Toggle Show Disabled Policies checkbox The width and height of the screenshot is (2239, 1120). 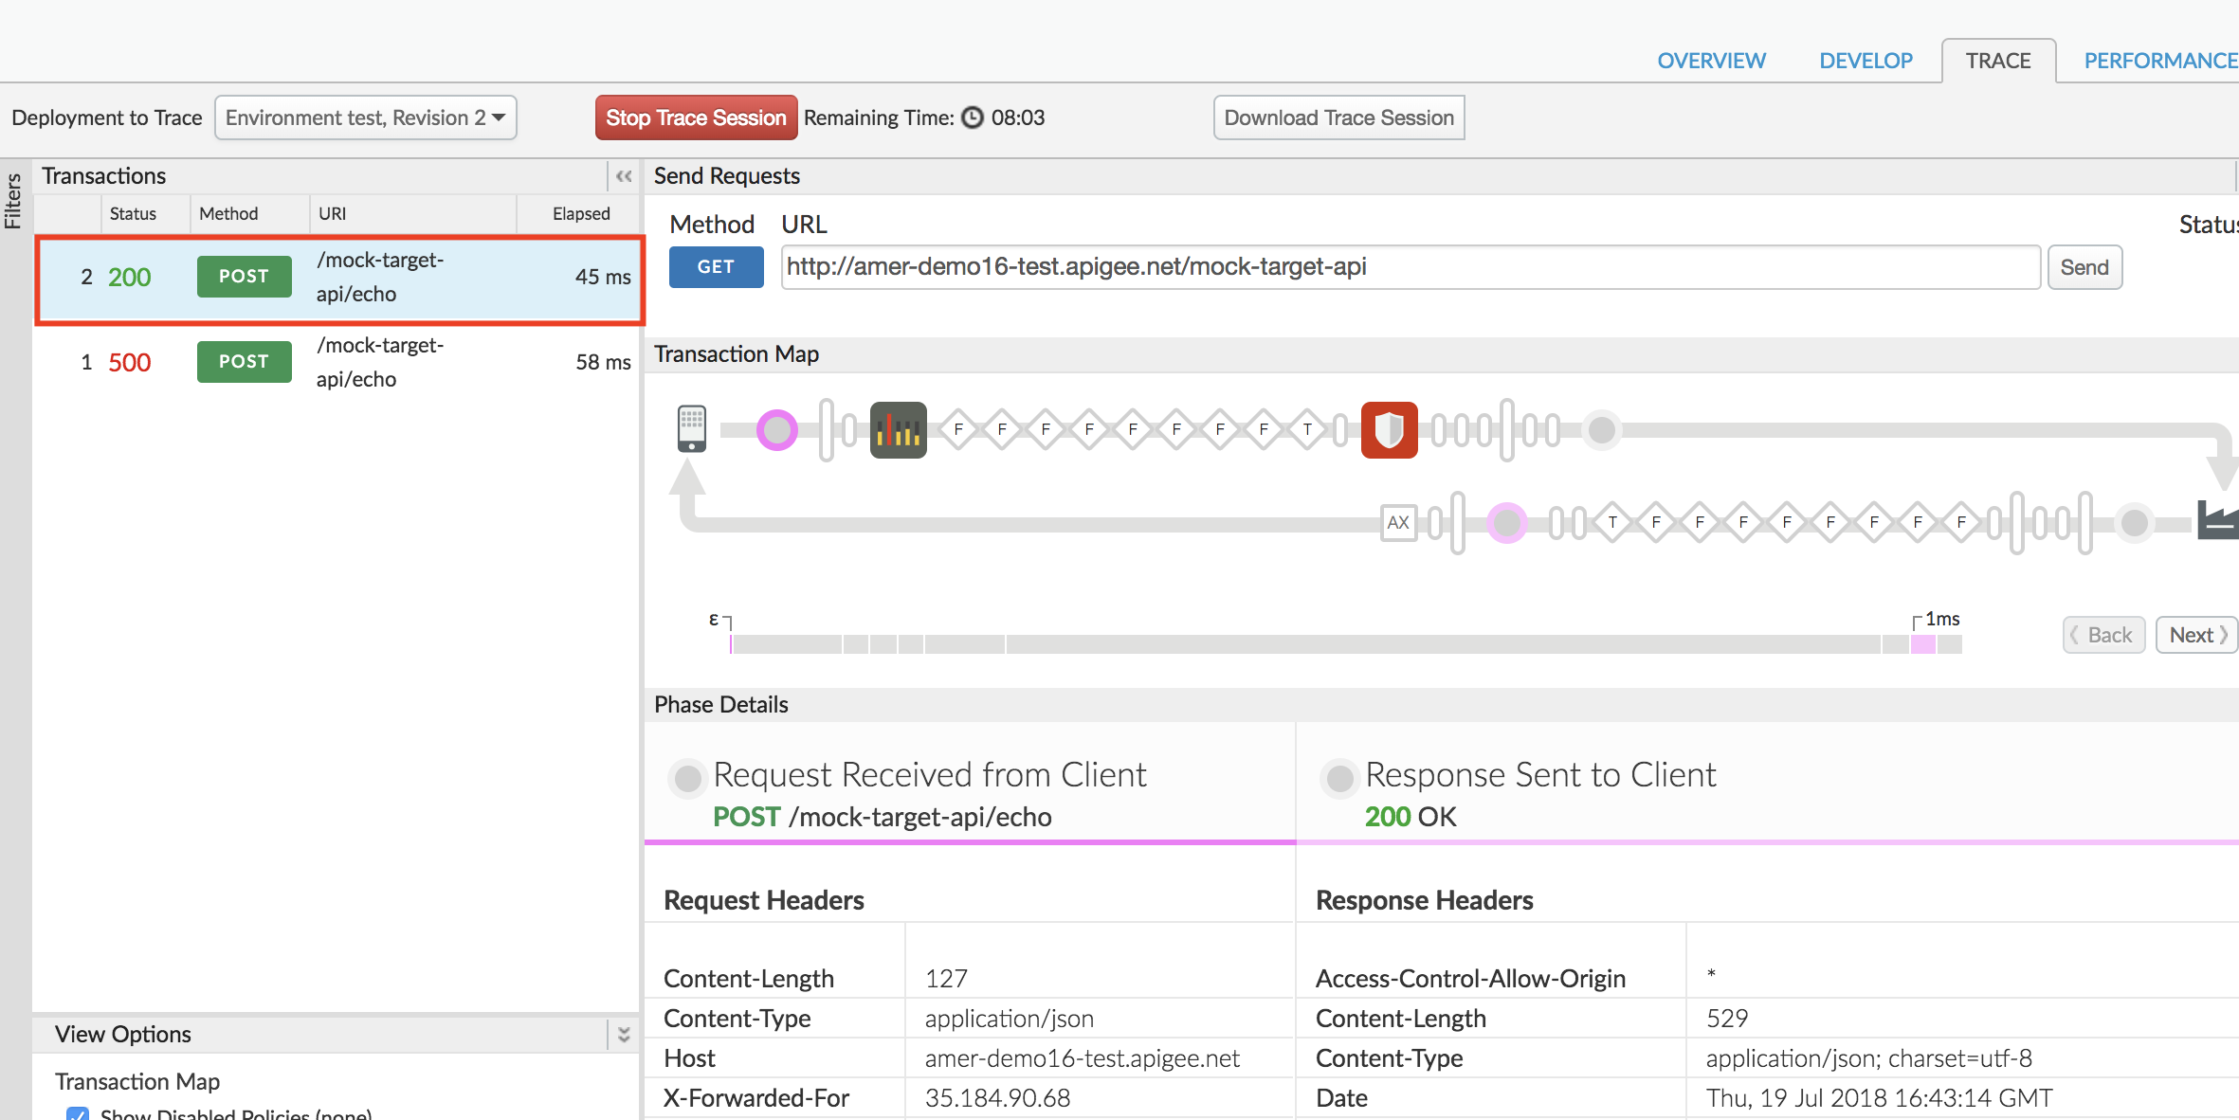pyautogui.click(x=78, y=1114)
